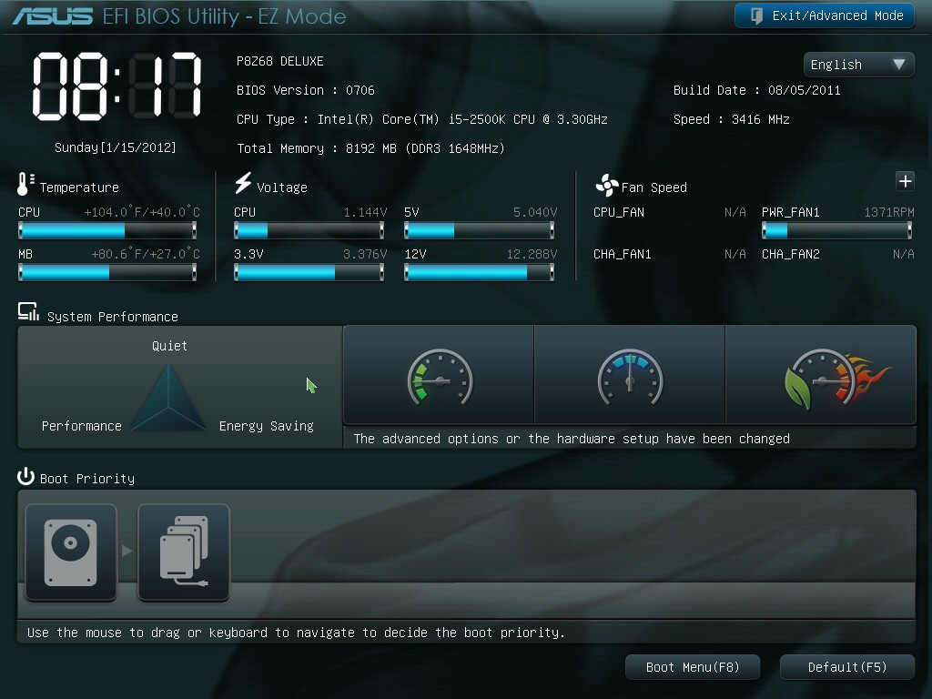Click the 3.3V voltage bar

click(x=309, y=272)
